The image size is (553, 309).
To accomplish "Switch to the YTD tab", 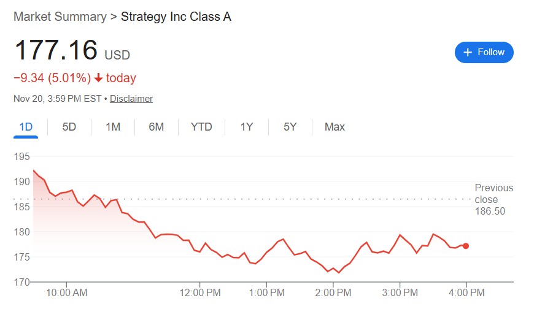I will 201,127.
